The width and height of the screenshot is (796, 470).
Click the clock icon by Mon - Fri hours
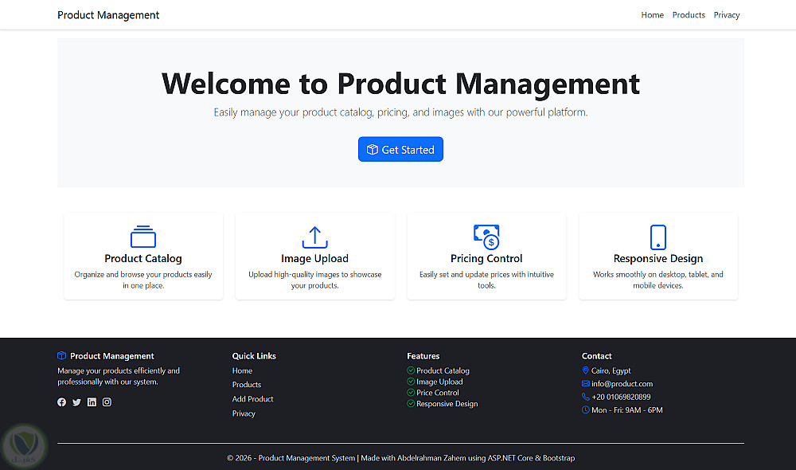585,410
